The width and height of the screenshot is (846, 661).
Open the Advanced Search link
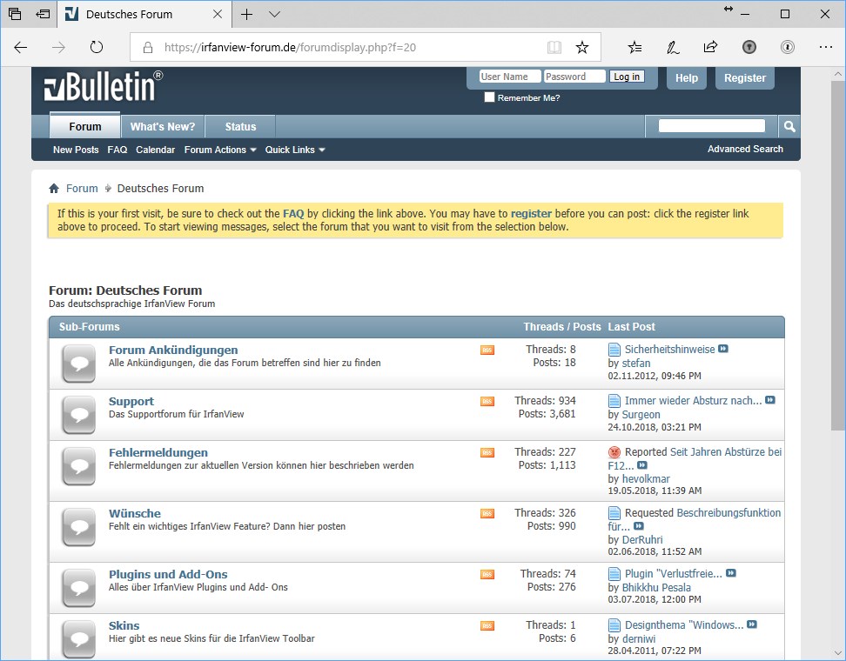pyautogui.click(x=745, y=149)
